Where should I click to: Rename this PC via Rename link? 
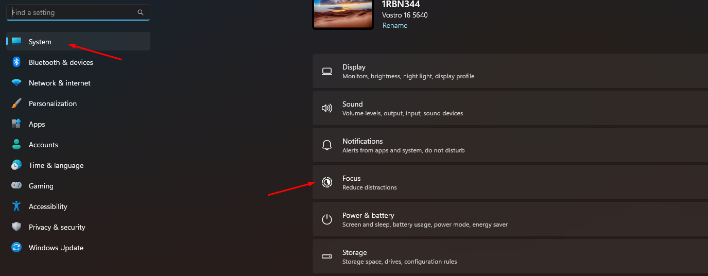pos(395,25)
